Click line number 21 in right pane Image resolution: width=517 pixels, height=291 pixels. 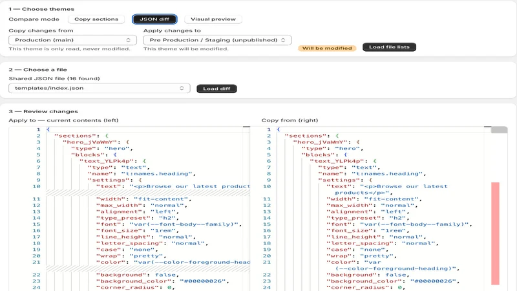[267, 263]
